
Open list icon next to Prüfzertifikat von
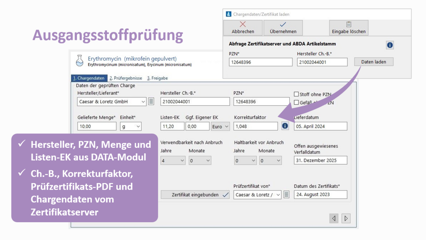[x=286, y=195]
